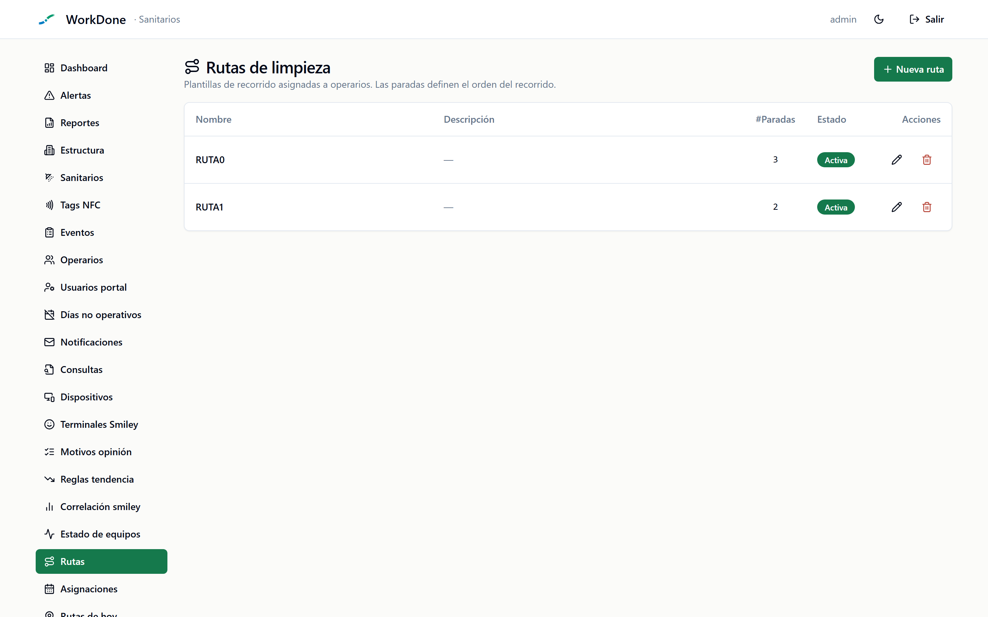Open Dispositivos label in sidebar
The image size is (988, 617).
pos(86,397)
